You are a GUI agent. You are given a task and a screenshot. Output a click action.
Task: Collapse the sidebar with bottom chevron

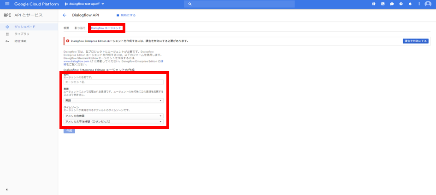(x=7, y=189)
